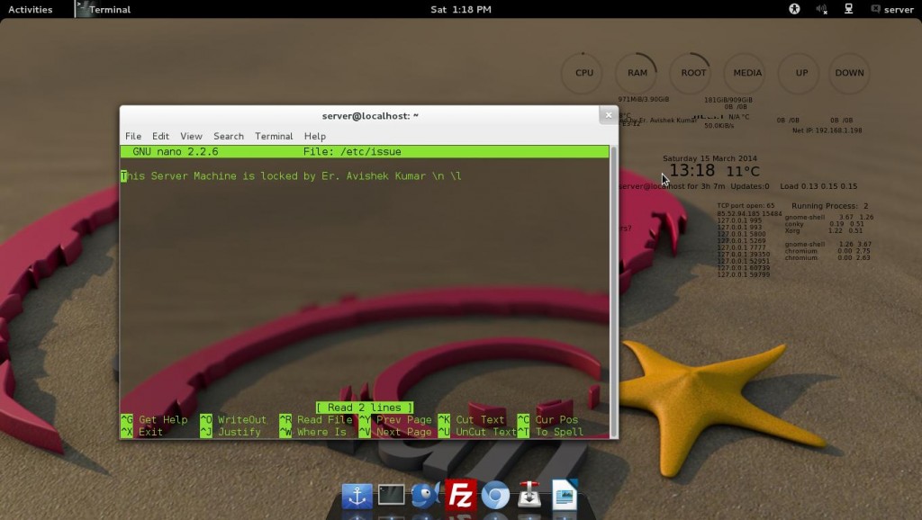922x520 pixels.
Task: Open the Terminal menu in menubar
Action: (x=274, y=136)
